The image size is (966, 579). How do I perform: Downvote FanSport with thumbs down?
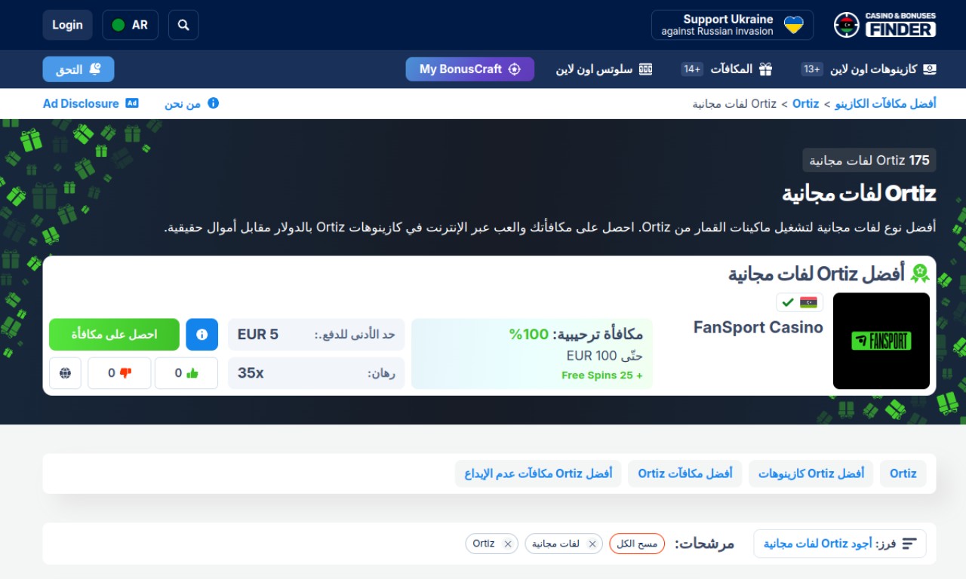click(119, 373)
